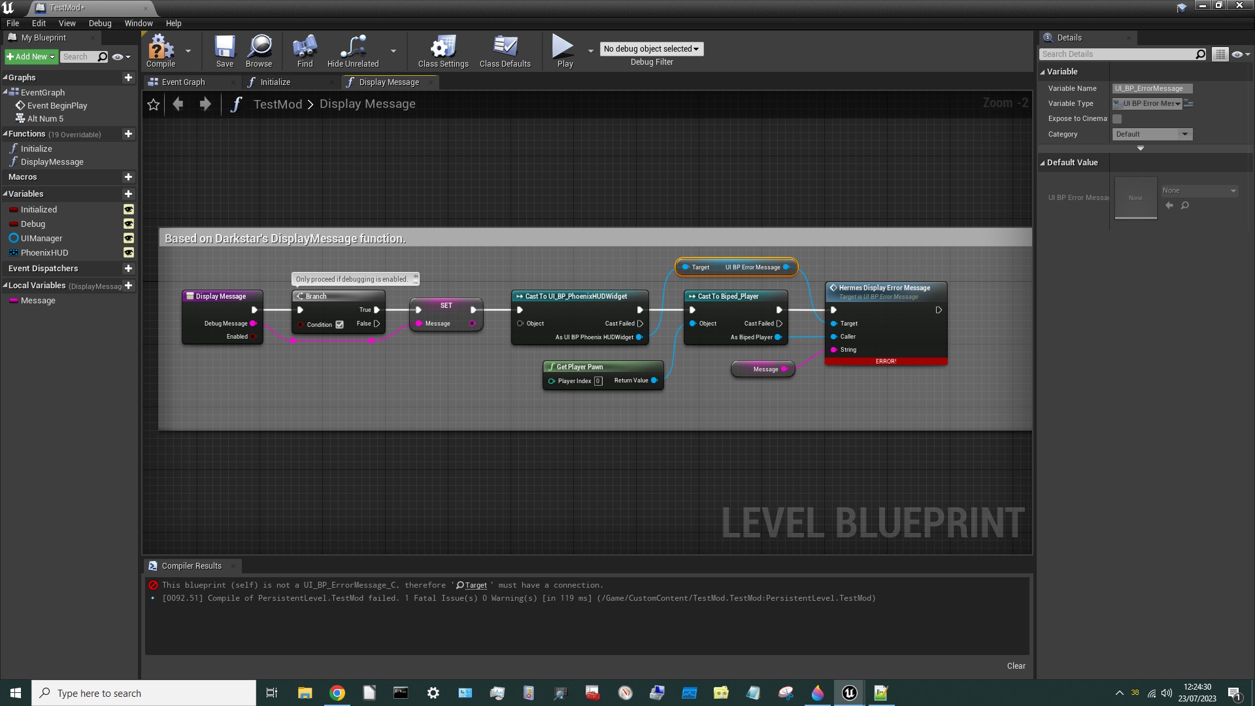Save the blueprint
Screen dimensions: 1255x706
tap(225, 52)
